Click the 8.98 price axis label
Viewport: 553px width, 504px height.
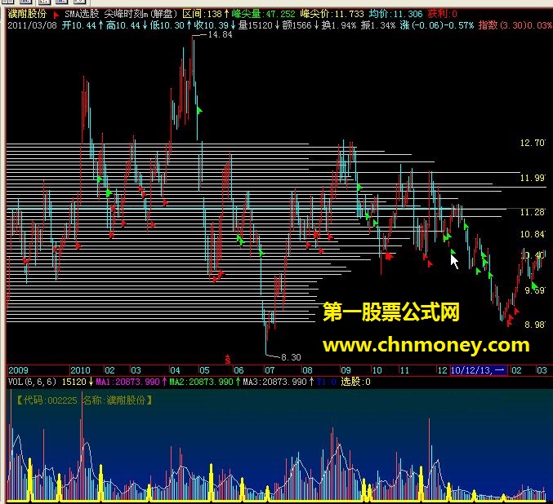coord(535,325)
